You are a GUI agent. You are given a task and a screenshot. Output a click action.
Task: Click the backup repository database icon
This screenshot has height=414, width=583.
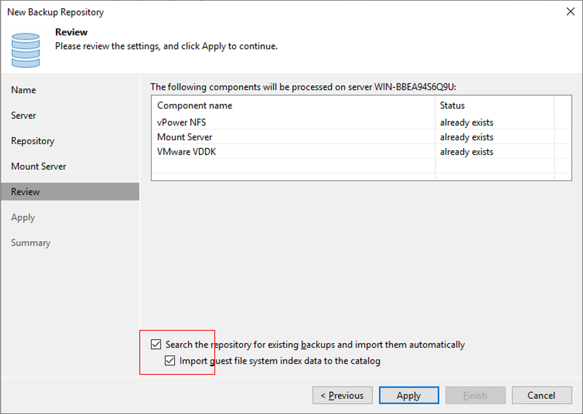25,50
